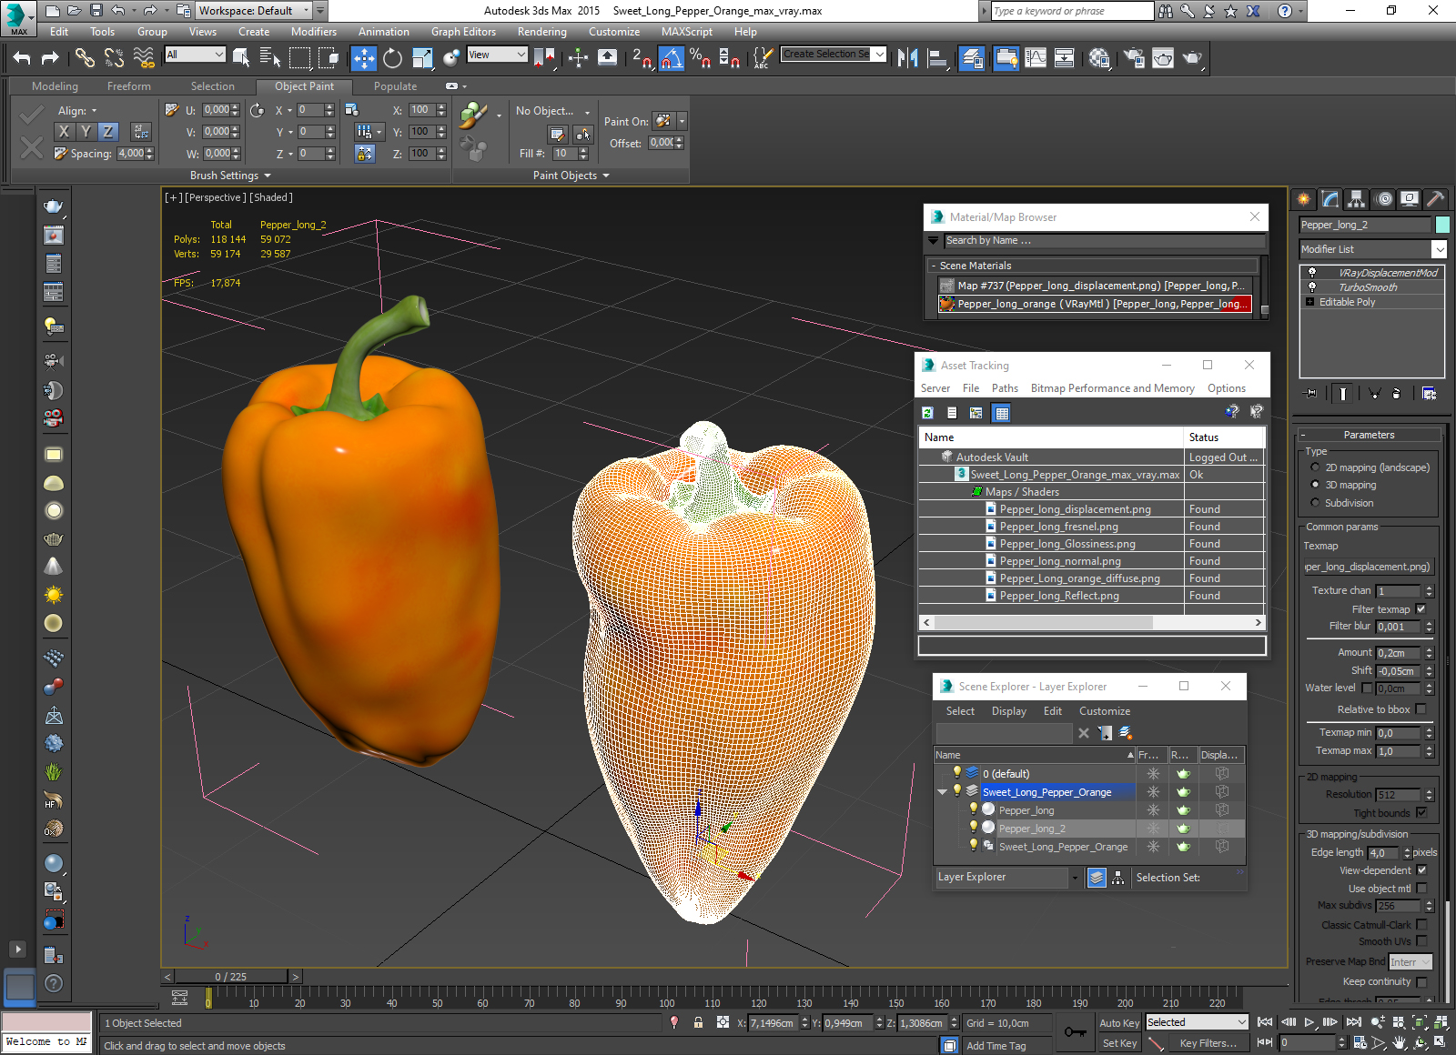Click Refresh icon in Asset Tracking
Viewport: 1456px width, 1055px height.
(x=927, y=413)
